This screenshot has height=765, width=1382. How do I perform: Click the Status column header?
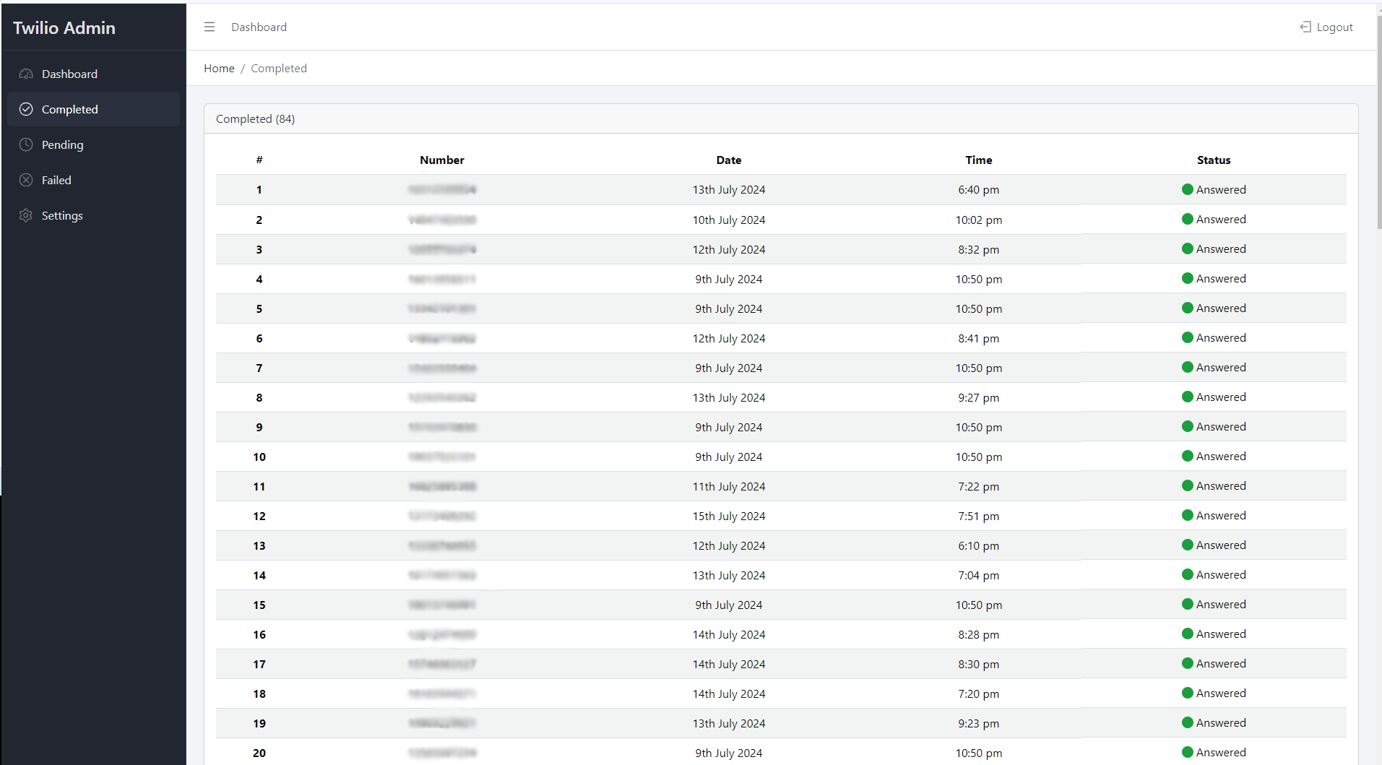[x=1214, y=160]
